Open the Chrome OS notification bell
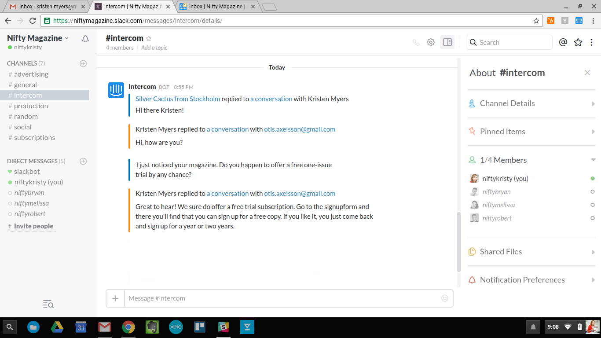The image size is (601, 338). [x=533, y=327]
